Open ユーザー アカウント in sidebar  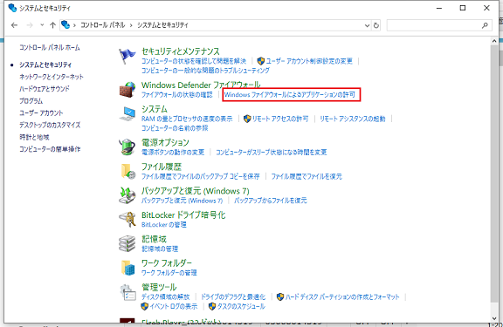(x=41, y=112)
